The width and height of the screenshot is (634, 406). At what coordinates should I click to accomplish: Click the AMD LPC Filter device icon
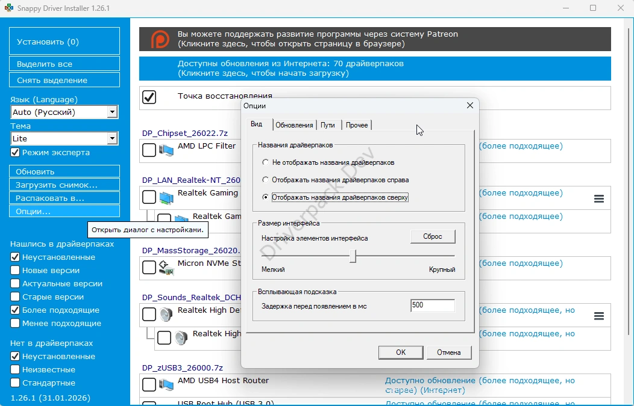pyautogui.click(x=166, y=150)
